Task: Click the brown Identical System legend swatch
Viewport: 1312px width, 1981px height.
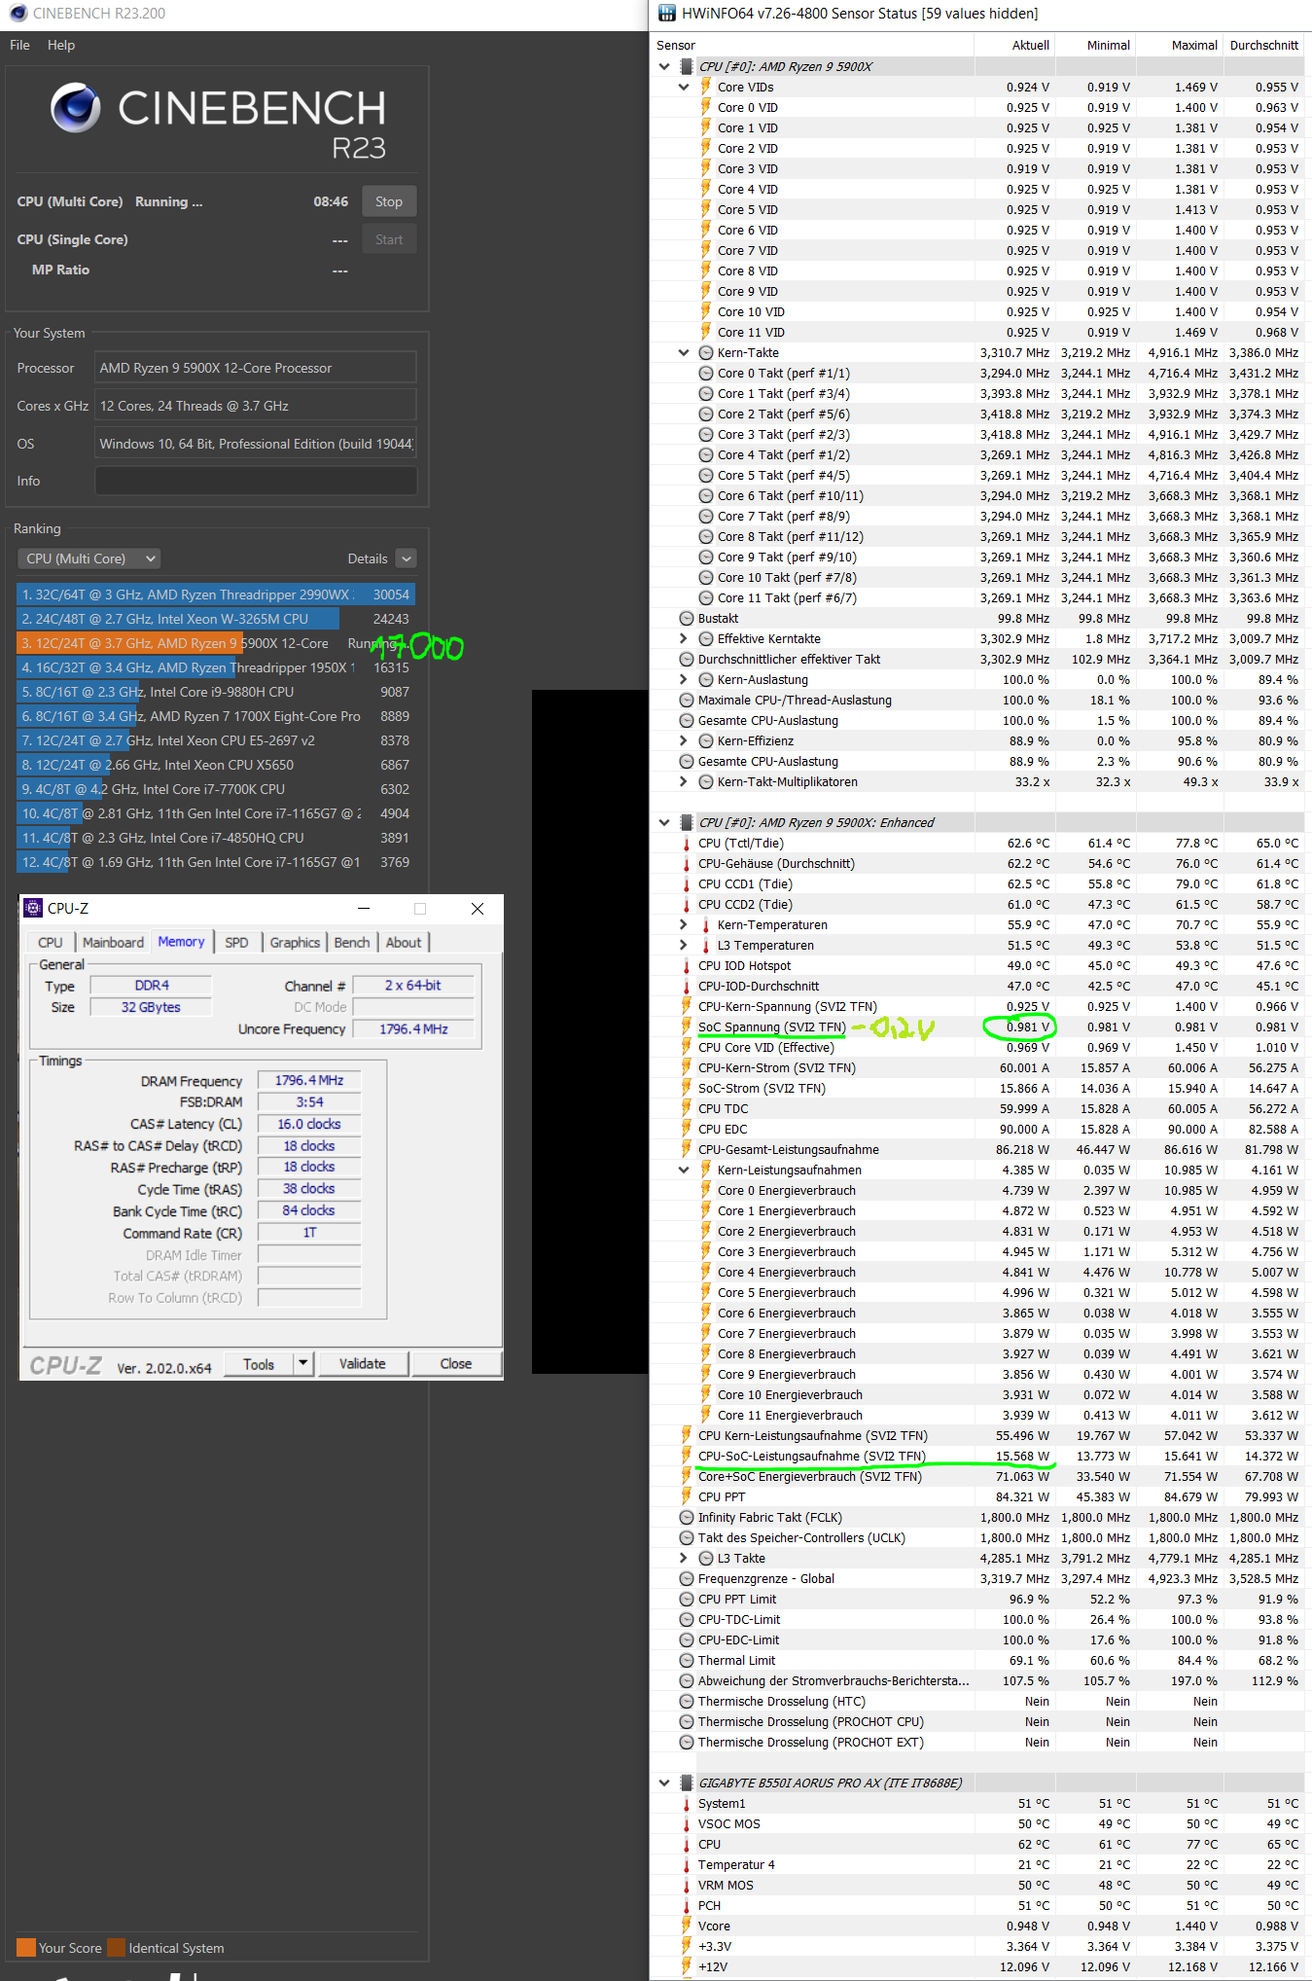Action: (116, 1947)
